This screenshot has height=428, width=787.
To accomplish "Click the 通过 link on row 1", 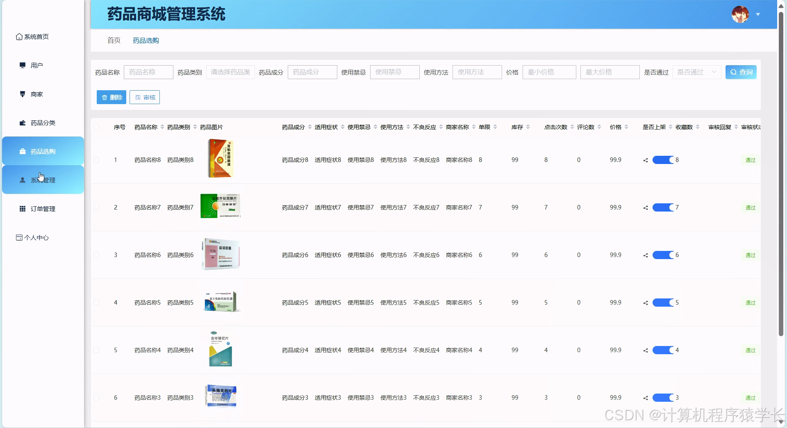I will [751, 160].
